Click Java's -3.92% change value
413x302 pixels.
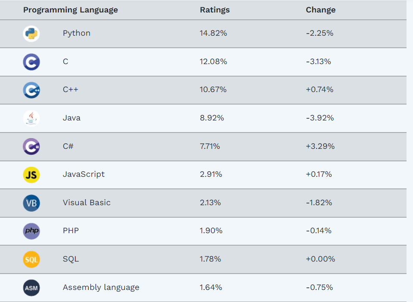[320, 118]
